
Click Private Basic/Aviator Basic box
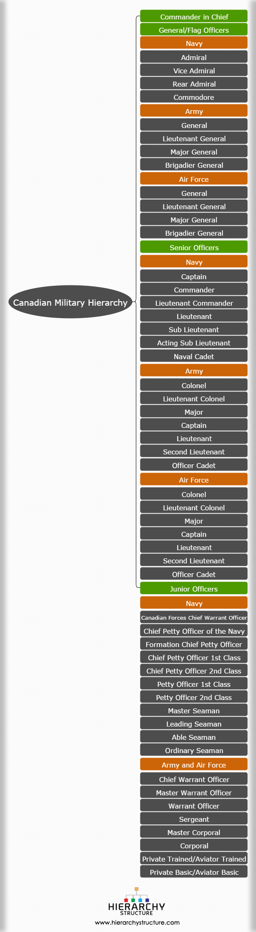tap(194, 872)
